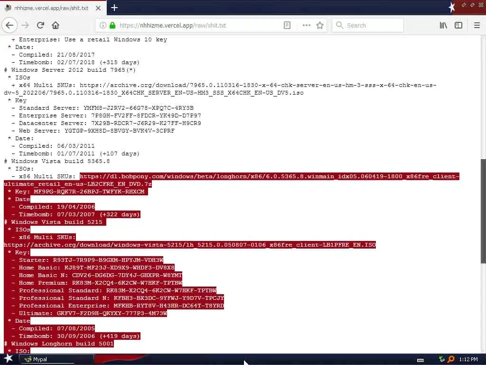Open the browser hamburger menu
The height and width of the screenshot is (365, 486).
coord(477,26)
